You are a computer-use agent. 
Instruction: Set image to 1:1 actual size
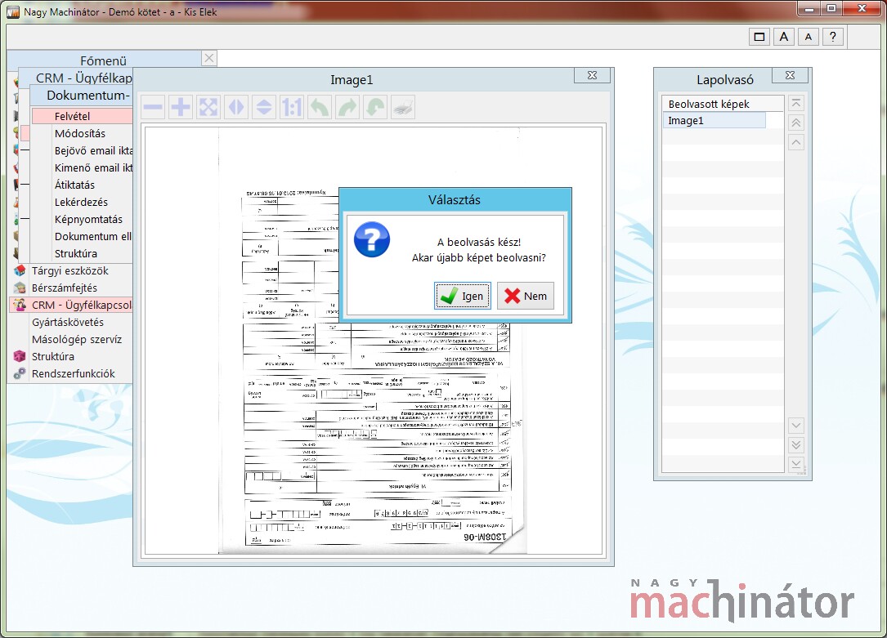click(292, 107)
